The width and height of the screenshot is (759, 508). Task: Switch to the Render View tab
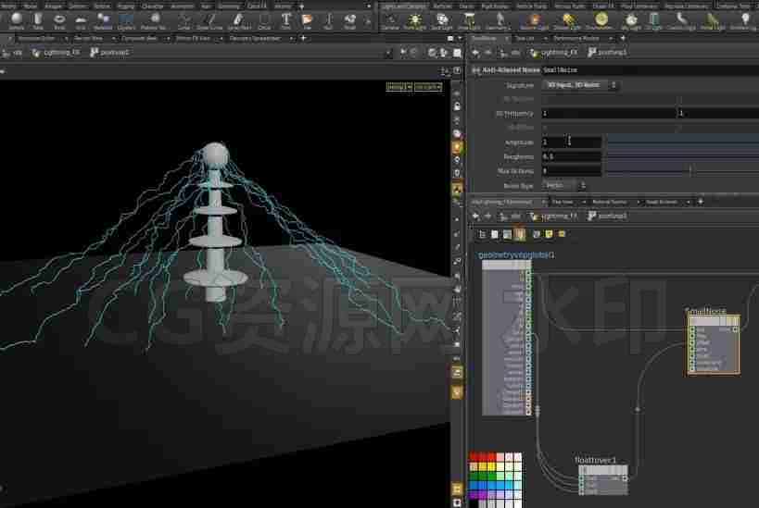coord(89,38)
